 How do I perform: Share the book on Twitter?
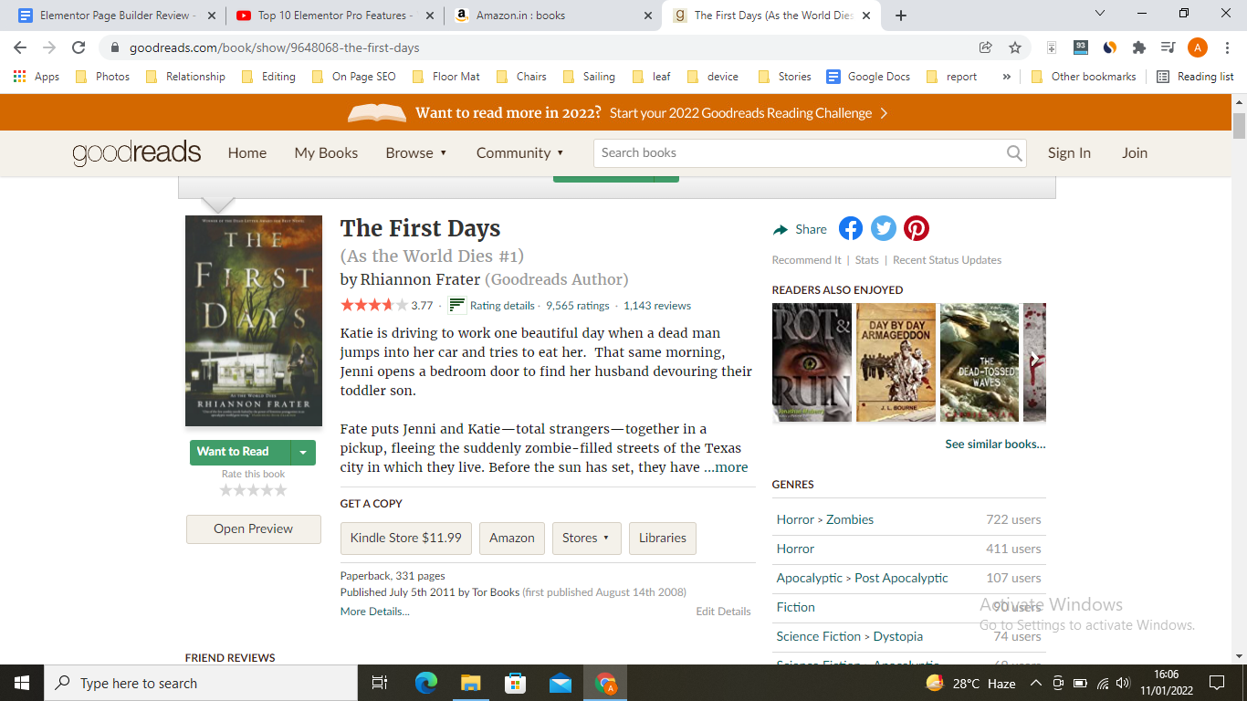(x=884, y=228)
